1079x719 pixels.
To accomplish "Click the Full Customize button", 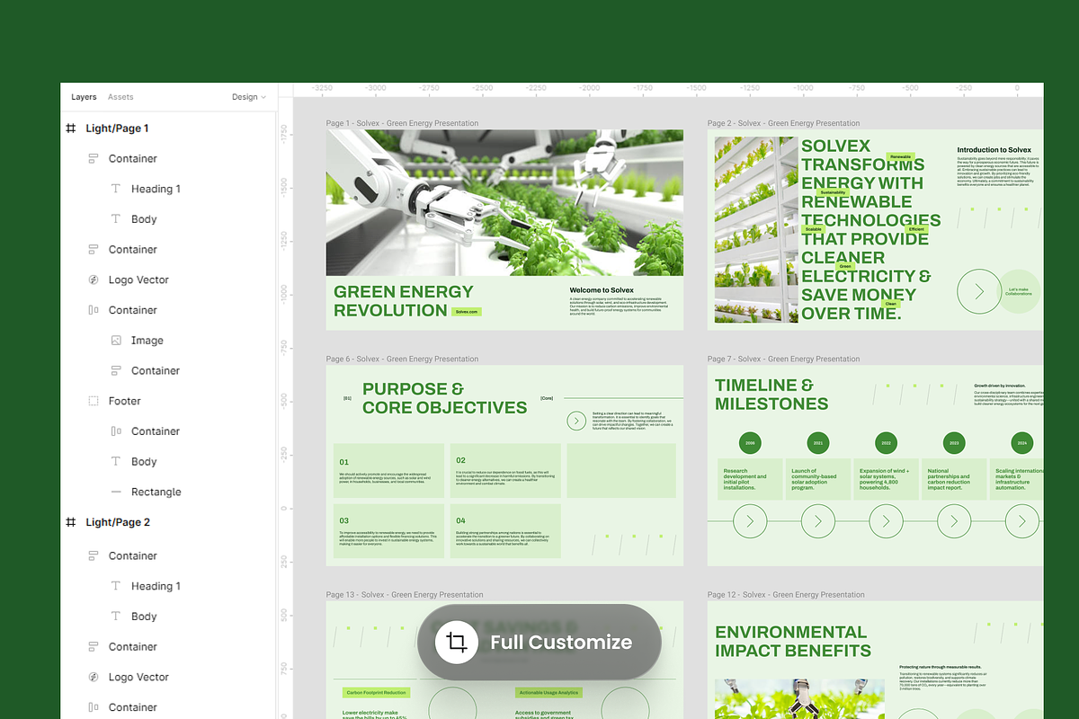I will tap(539, 642).
